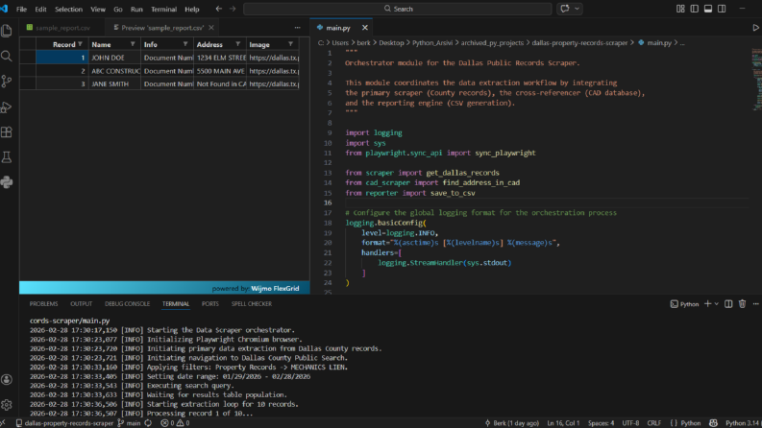Run the Python file with play button

[x=755, y=28]
